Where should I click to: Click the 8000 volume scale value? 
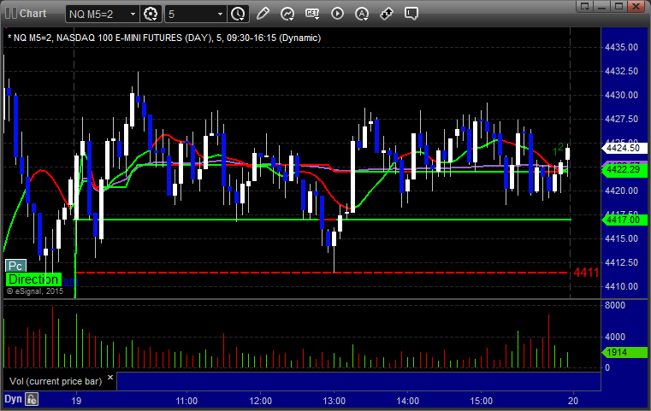tap(615, 305)
